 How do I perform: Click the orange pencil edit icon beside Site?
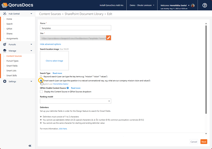click(x=108, y=38)
